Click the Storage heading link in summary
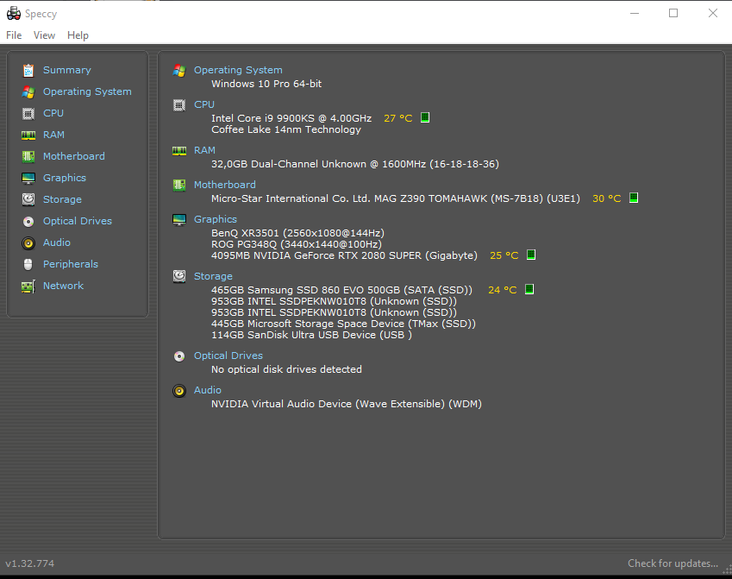This screenshot has height=579, width=732. click(x=213, y=276)
